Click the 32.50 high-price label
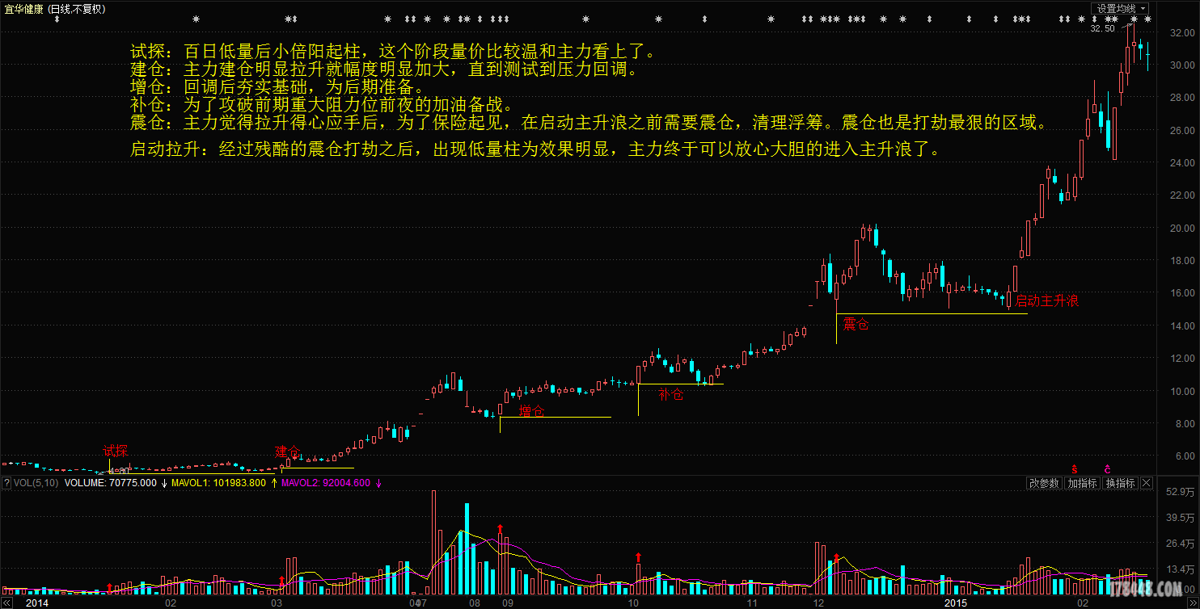 [1102, 28]
